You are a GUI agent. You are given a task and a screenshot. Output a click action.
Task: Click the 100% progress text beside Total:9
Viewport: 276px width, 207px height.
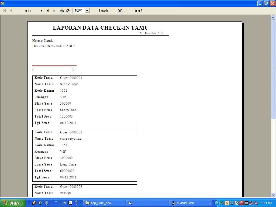click(x=119, y=11)
